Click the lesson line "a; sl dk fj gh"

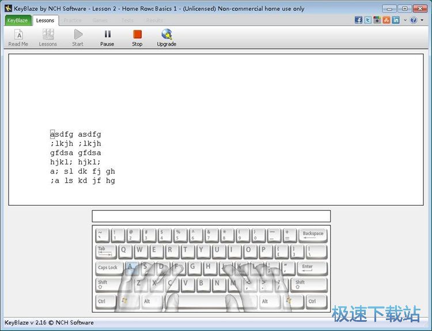[82, 171]
